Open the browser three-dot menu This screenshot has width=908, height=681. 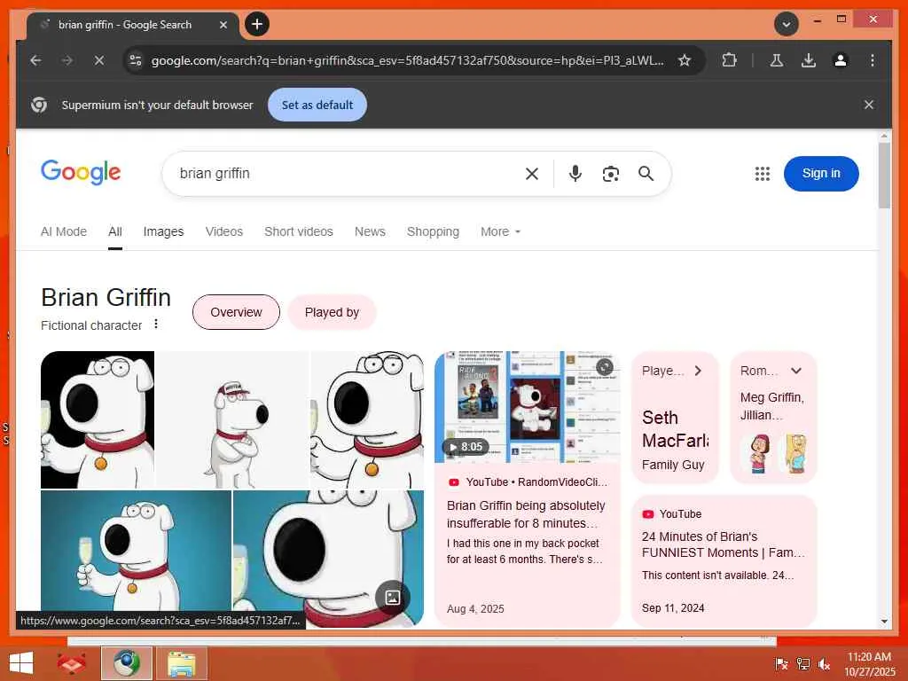coord(873,60)
